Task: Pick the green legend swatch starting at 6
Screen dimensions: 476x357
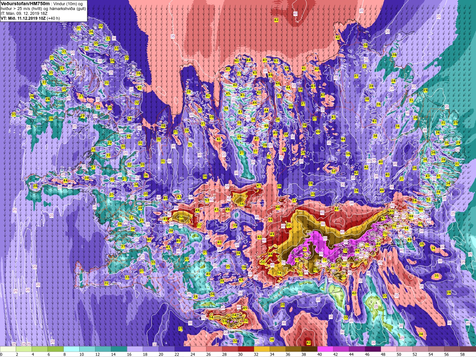Action: 55,349
